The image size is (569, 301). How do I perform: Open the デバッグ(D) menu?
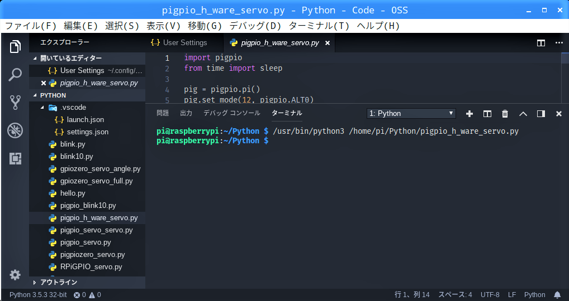tap(255, 26)
